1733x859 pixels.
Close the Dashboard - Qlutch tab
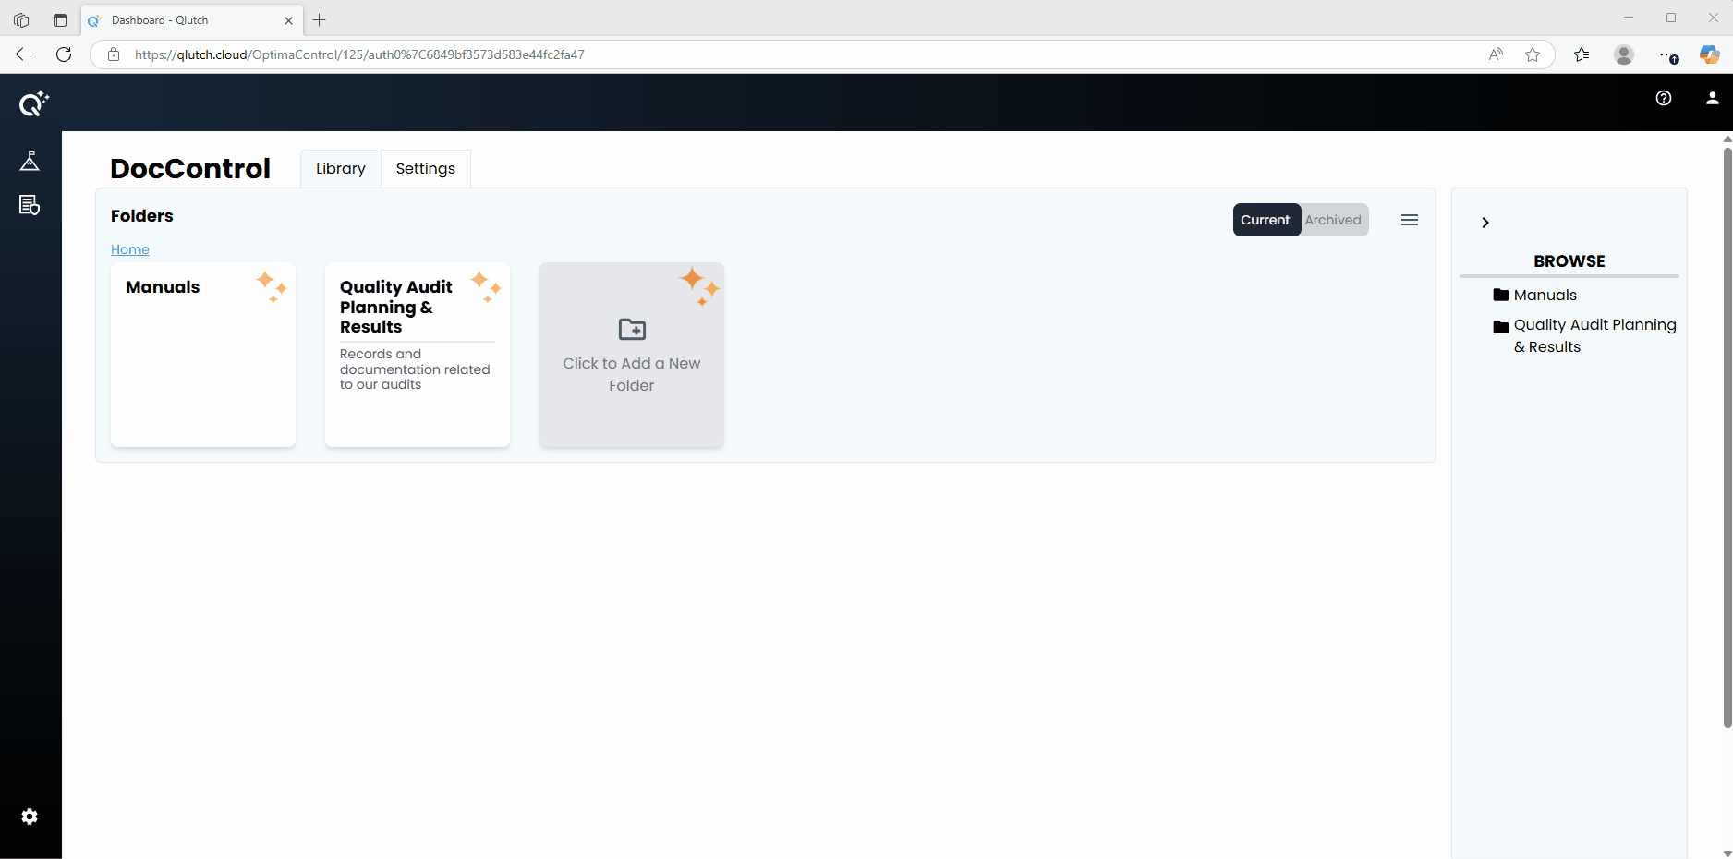288,20
